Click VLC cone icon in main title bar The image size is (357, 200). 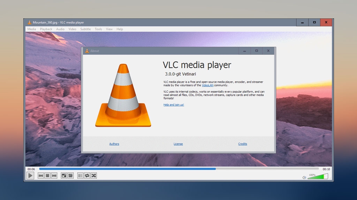click(29, 23)
